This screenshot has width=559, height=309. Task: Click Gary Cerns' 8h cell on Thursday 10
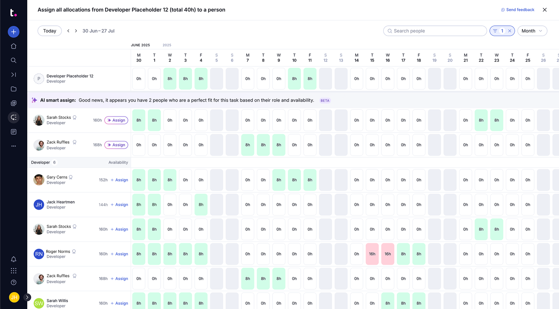295,180
